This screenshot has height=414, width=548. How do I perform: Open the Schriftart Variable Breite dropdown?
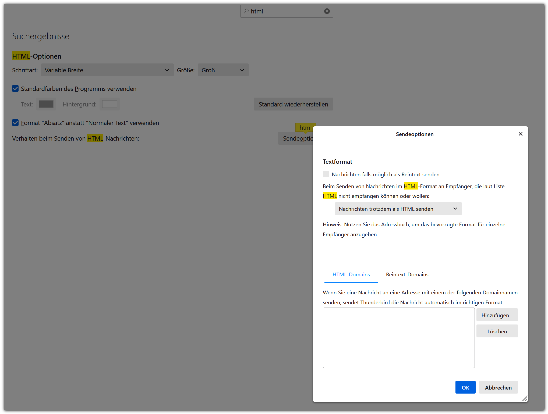(107, 70)
